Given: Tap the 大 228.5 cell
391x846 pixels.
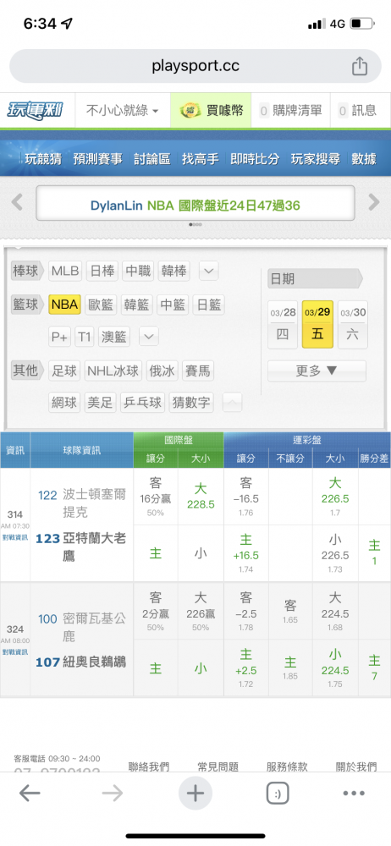Looking at the screenshot, I should point(201,497).
